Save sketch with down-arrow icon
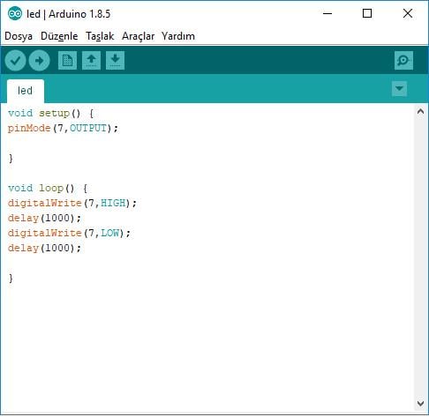The image size is (429, 417). [115, 61]
